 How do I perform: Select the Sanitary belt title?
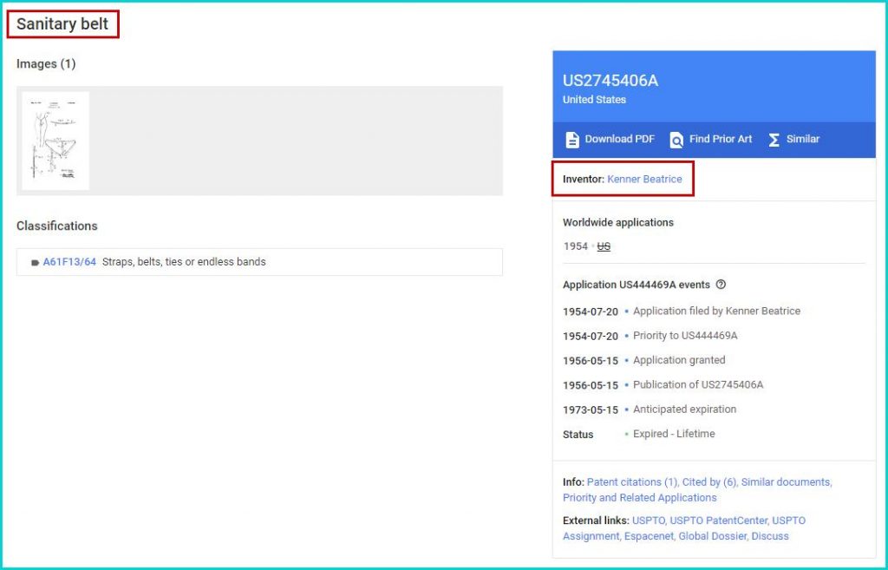point(62,23)
